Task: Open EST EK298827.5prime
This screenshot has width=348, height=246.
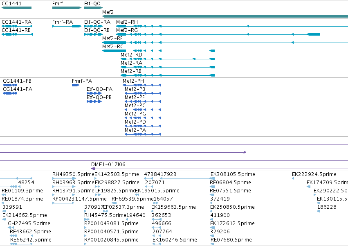Action: tap(117, 183)
